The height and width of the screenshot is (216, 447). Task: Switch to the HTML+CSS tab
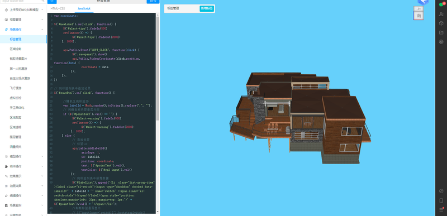click(x=58, y=8)
